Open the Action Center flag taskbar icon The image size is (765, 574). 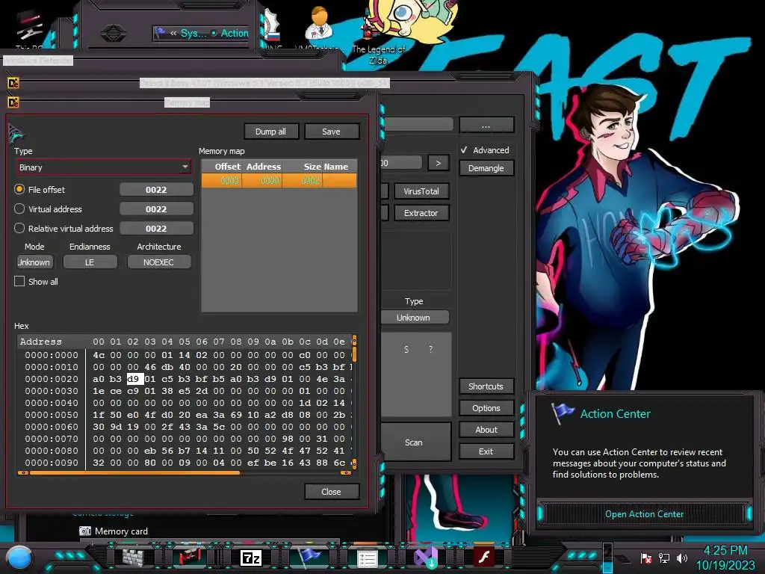coord(309,557)
